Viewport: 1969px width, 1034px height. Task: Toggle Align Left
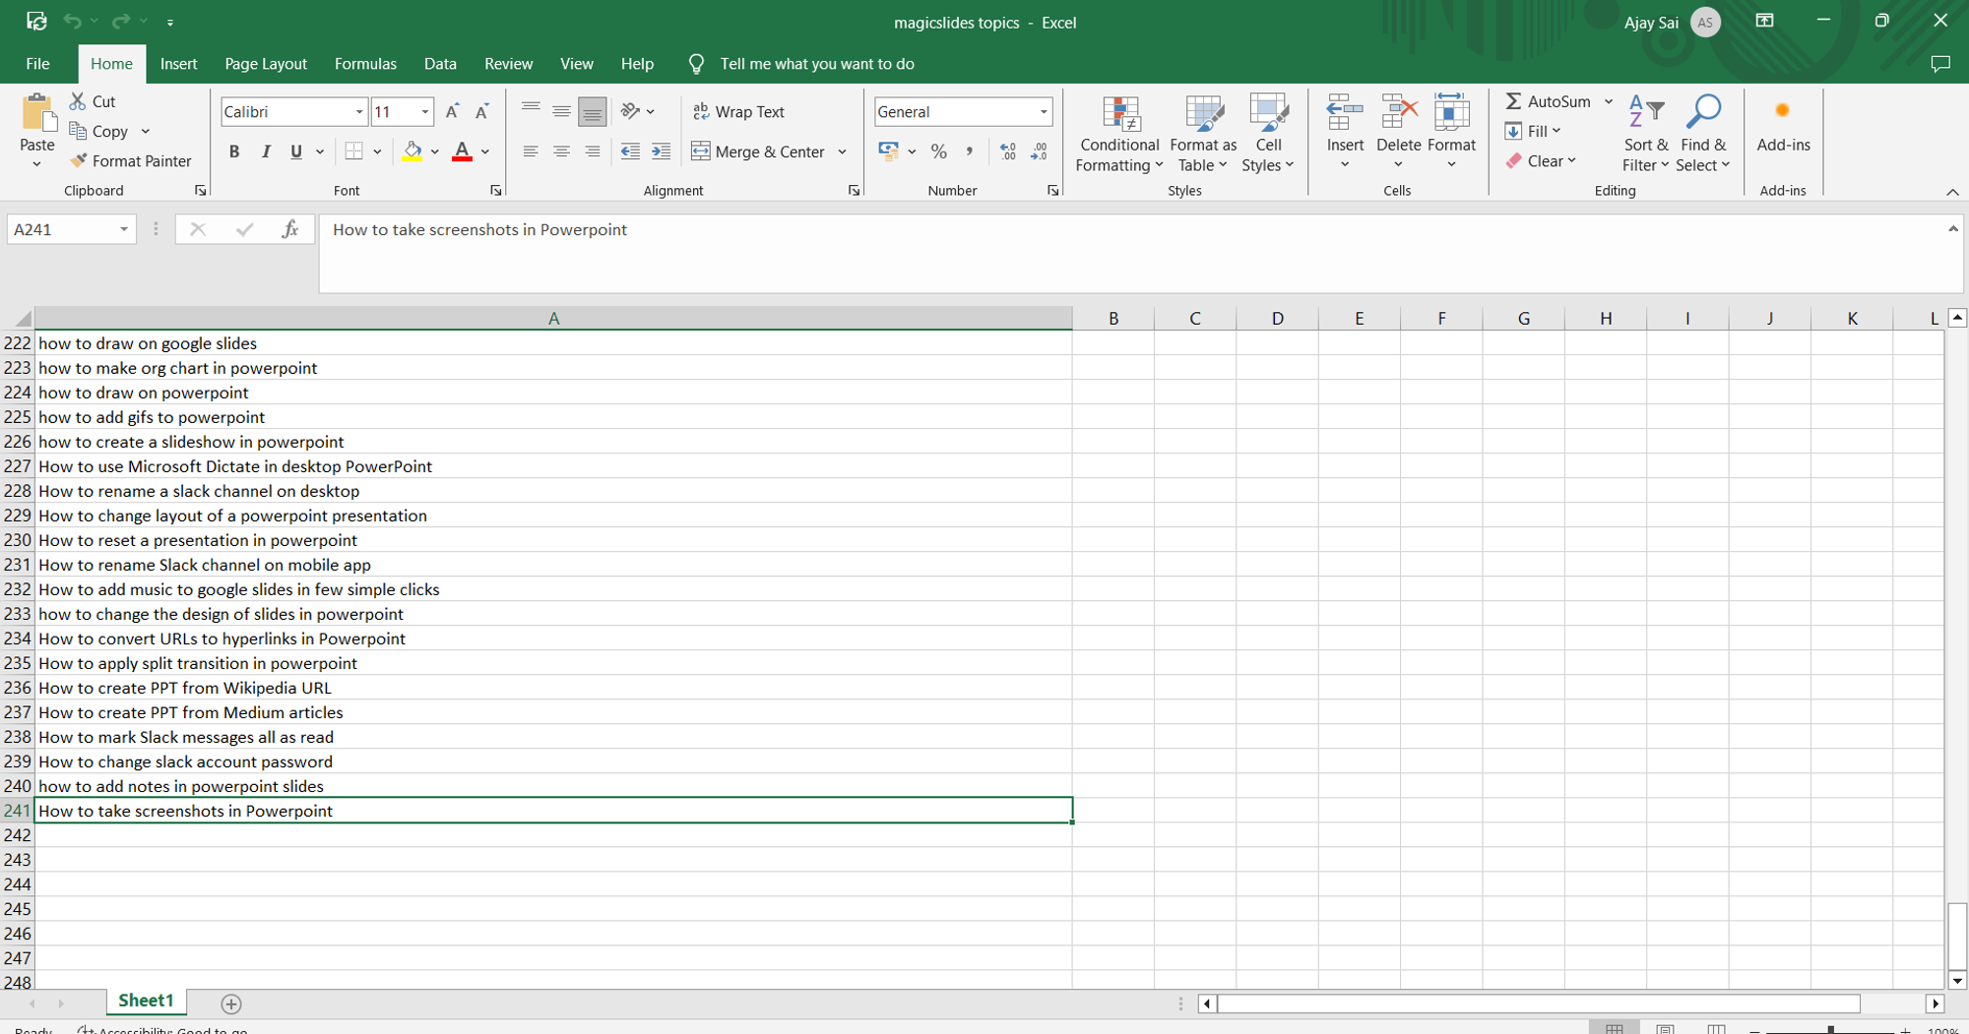pos(531,152)
